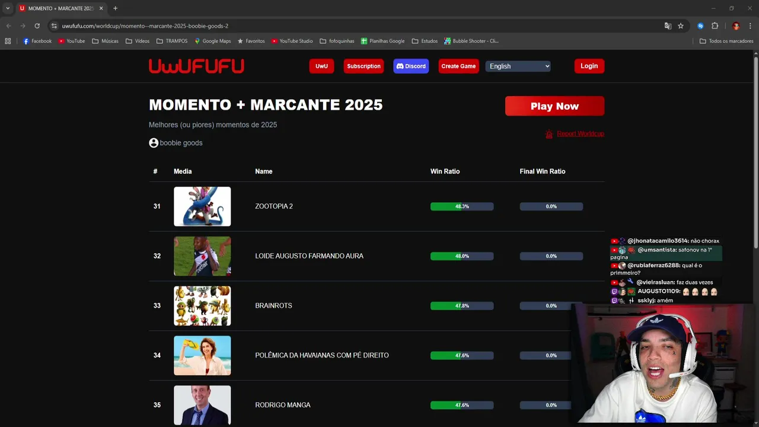Screen dimensions: 759x427
Task: Open the Planilhas Google bookmark
Action: point(382,41)
